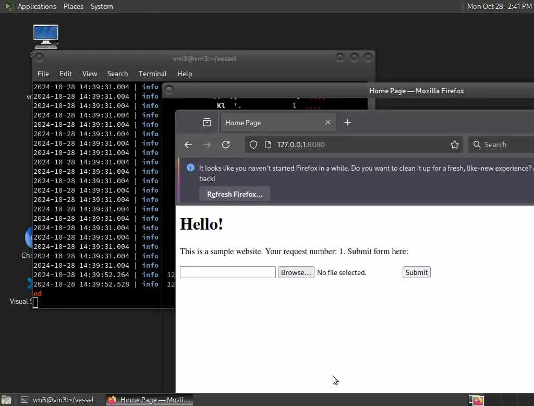Click the terminal title vm3@vm3:~/vessel

pyautogui.click(x=204, y=58)
